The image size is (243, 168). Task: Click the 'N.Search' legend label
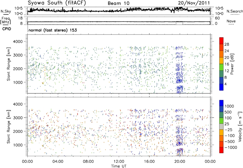(x=235, y=11)
